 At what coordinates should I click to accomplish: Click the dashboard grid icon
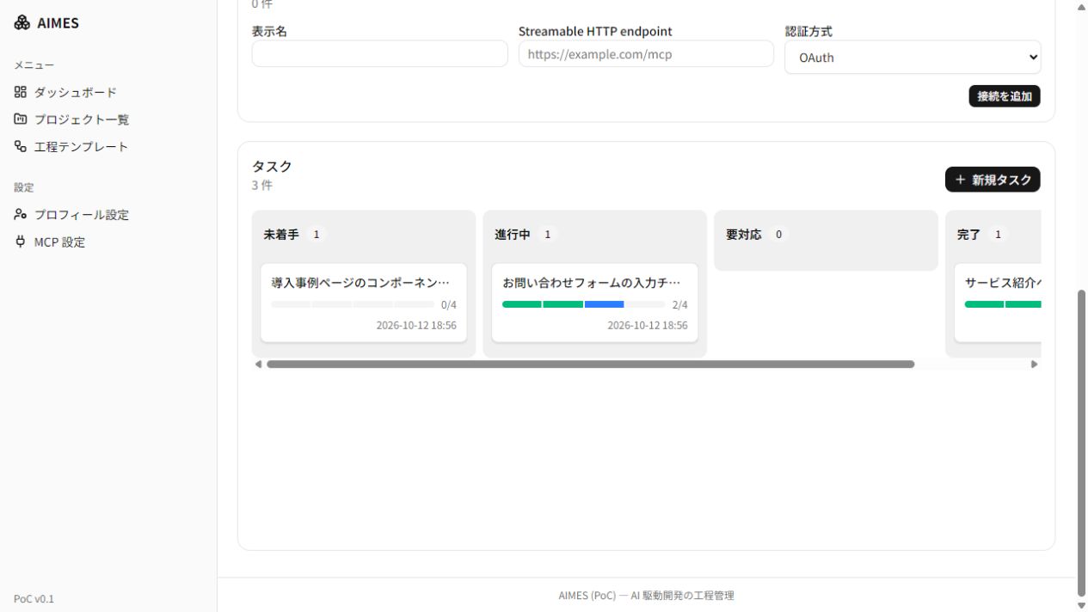(x=21, y=92)
